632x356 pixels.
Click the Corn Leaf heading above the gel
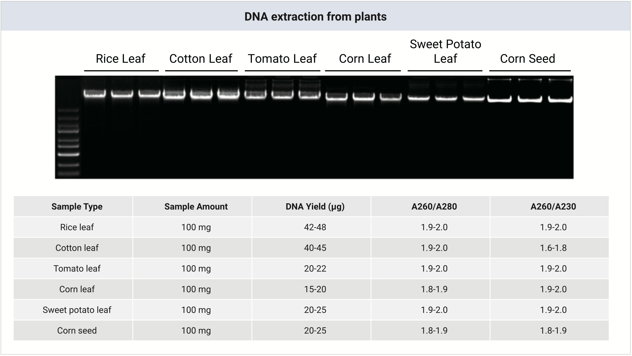[365, 59]
